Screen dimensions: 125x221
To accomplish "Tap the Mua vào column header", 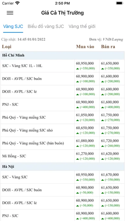I will (x=85, y=47).
